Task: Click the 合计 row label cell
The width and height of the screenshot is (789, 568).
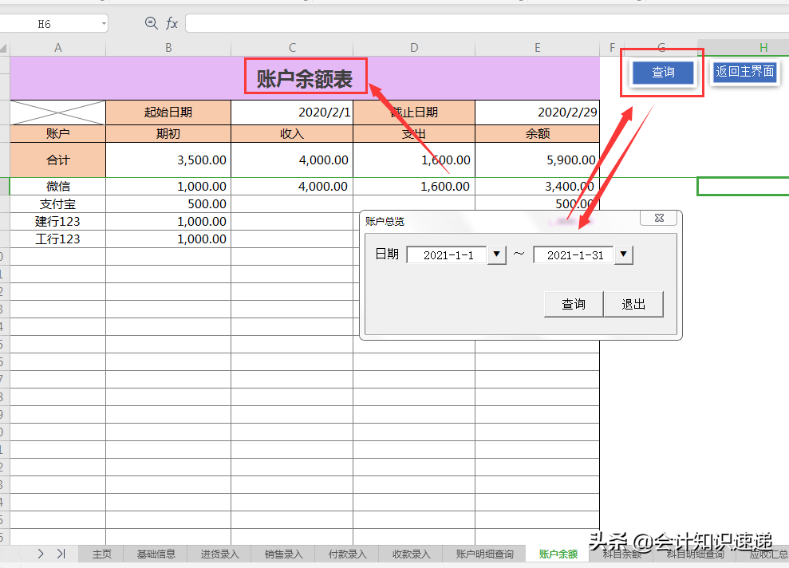Action: coord(58,160)
